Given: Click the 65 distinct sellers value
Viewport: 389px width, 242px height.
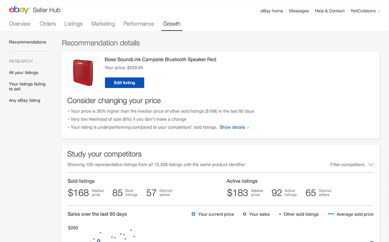Looking at the screenshot, I should pos(310,193).
